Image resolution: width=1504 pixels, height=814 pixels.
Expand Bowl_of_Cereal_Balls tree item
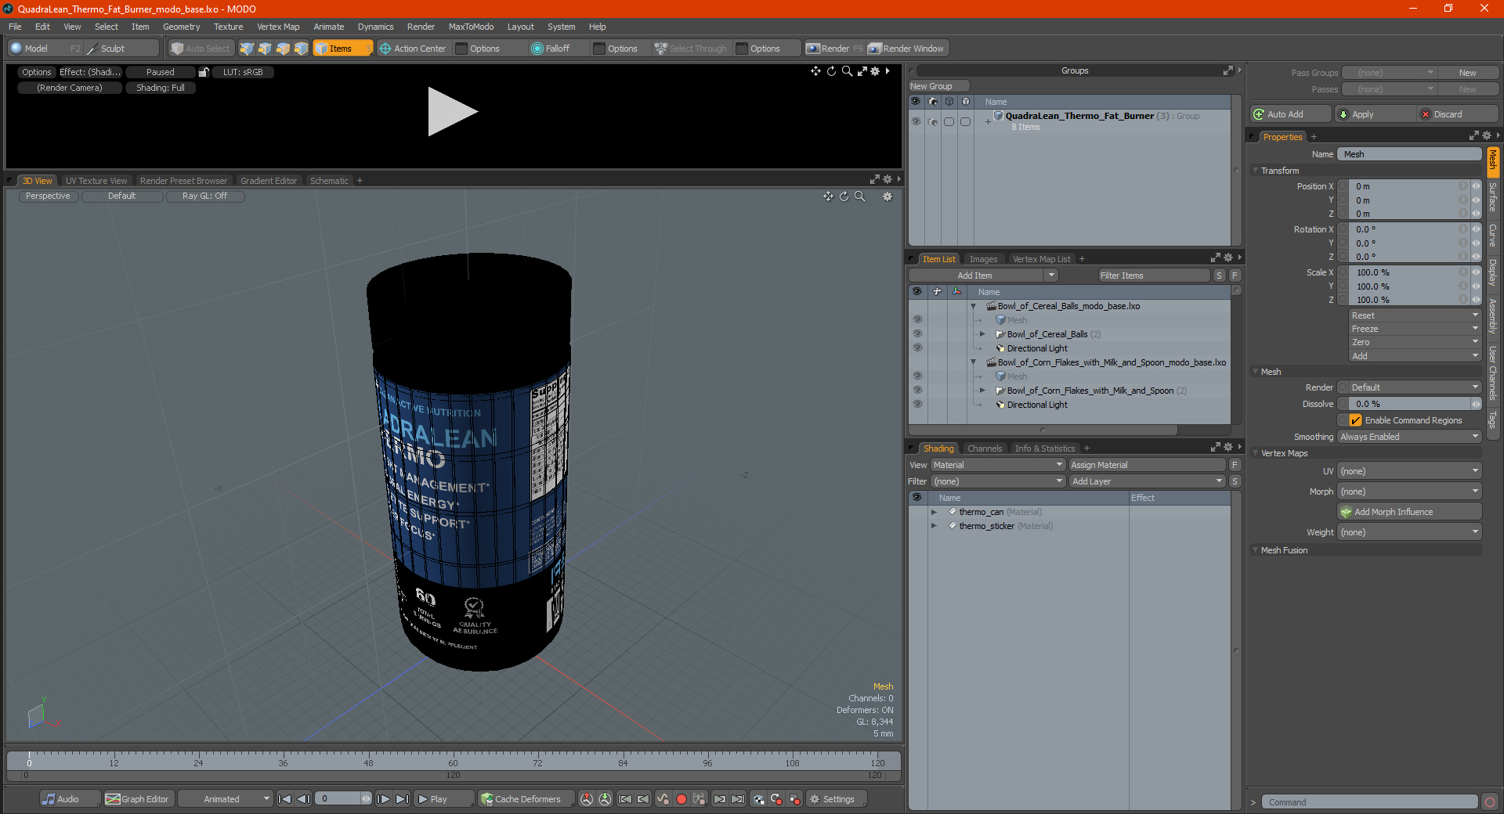(x=982, y=334)
